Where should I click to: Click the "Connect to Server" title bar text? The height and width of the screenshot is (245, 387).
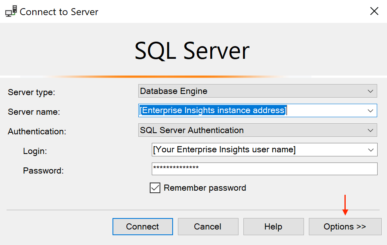point(59,12)
